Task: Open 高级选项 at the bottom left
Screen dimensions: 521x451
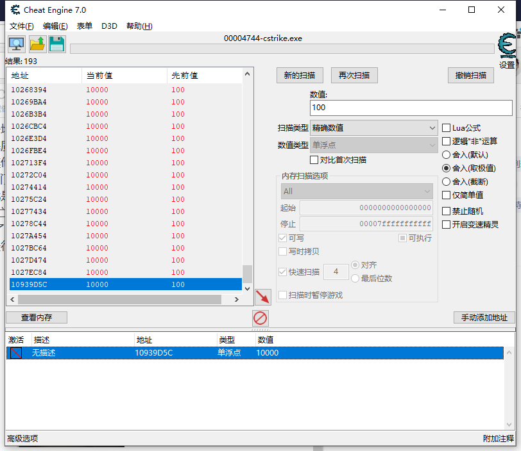Action: coord(22,439)
